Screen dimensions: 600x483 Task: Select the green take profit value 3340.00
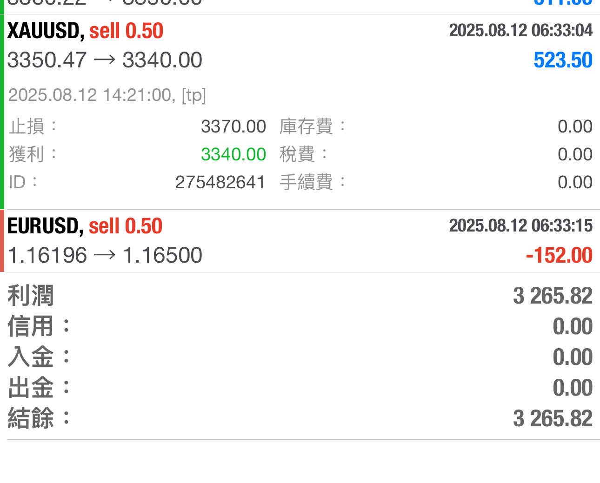233,154
